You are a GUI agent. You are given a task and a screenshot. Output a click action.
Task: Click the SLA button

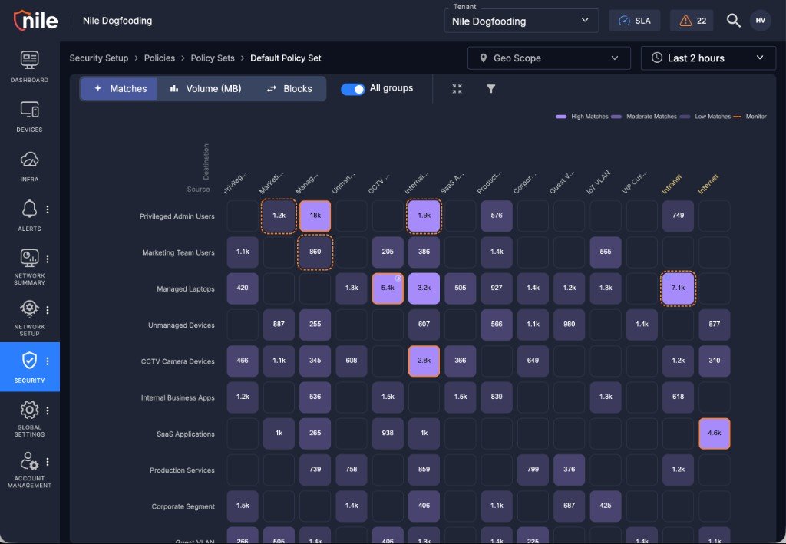(x=634, y=21)
